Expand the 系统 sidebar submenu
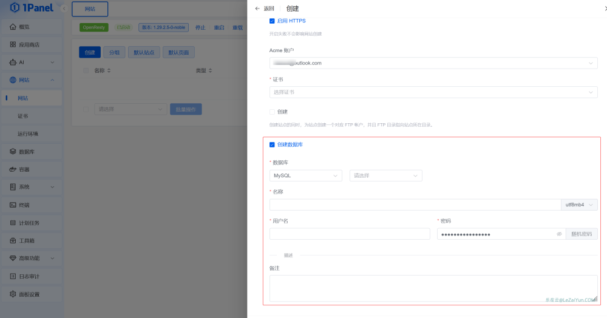The width and height of the screenshot is (607, 318). [53, 187]
